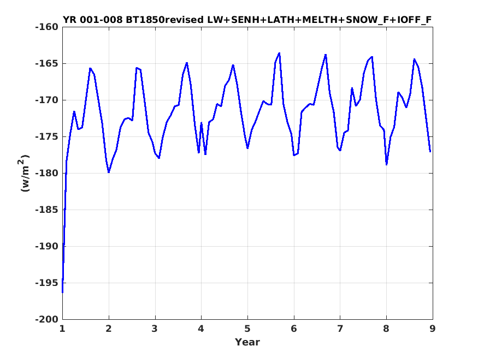The image size is (478, 358).
Task: Click y-axis tick label -165
Action: [46, 64]
